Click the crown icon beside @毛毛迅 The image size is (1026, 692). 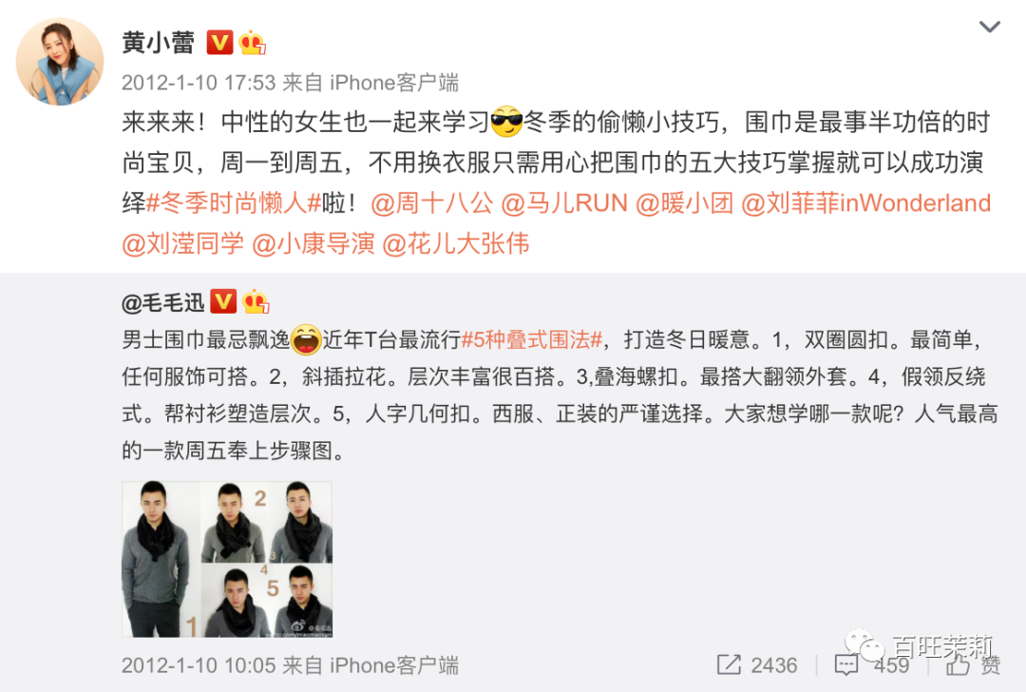256,302
